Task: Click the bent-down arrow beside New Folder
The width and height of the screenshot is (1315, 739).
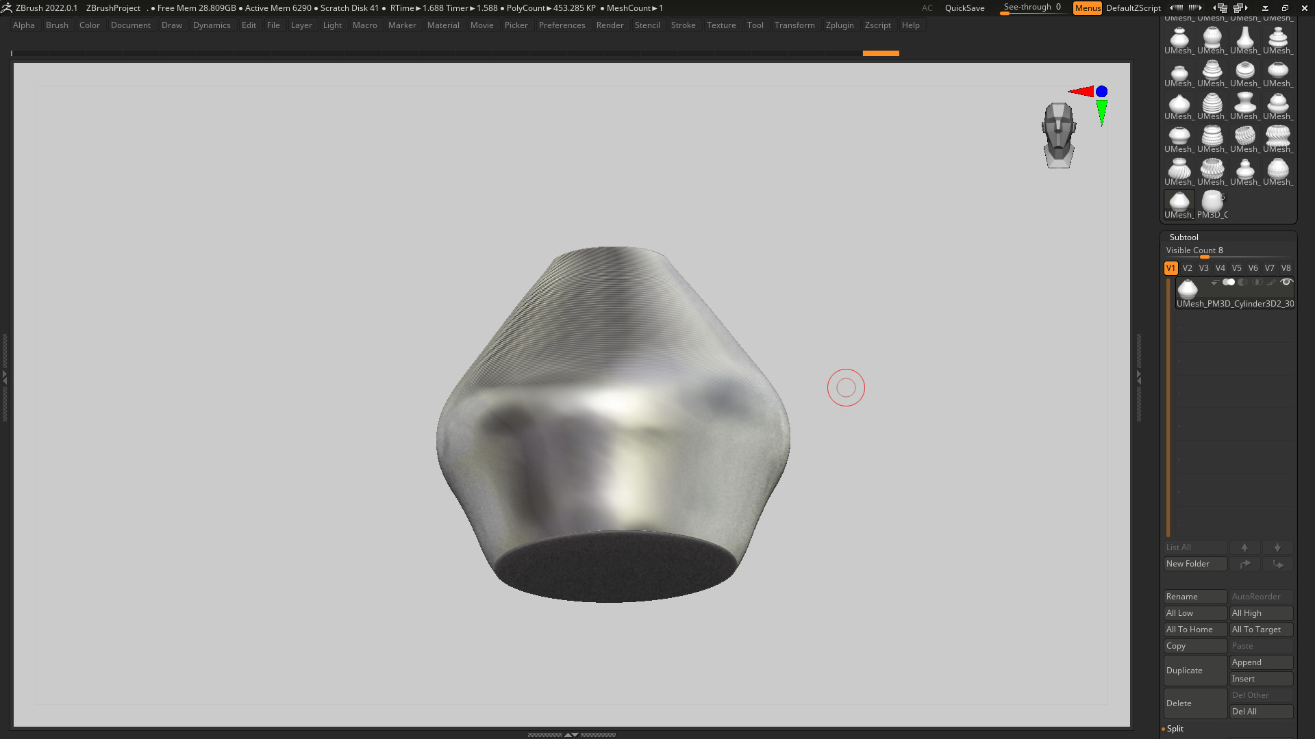Action: [x=1277, y=564]
